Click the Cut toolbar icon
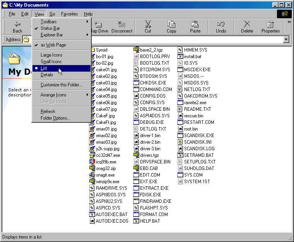Viewport: 294px width, 242px height. click(148, 27)
